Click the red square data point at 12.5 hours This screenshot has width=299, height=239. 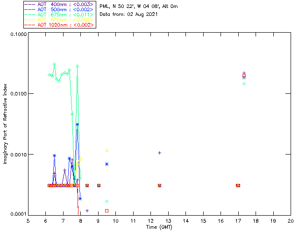[160, 186]
